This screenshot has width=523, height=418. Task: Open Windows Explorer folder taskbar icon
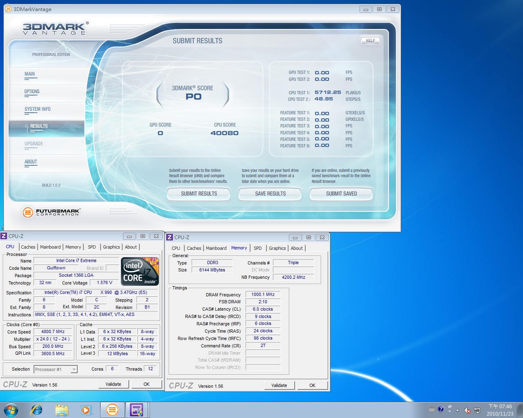coord(62,410)
